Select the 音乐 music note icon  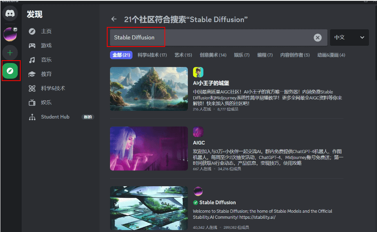(32, 60)
